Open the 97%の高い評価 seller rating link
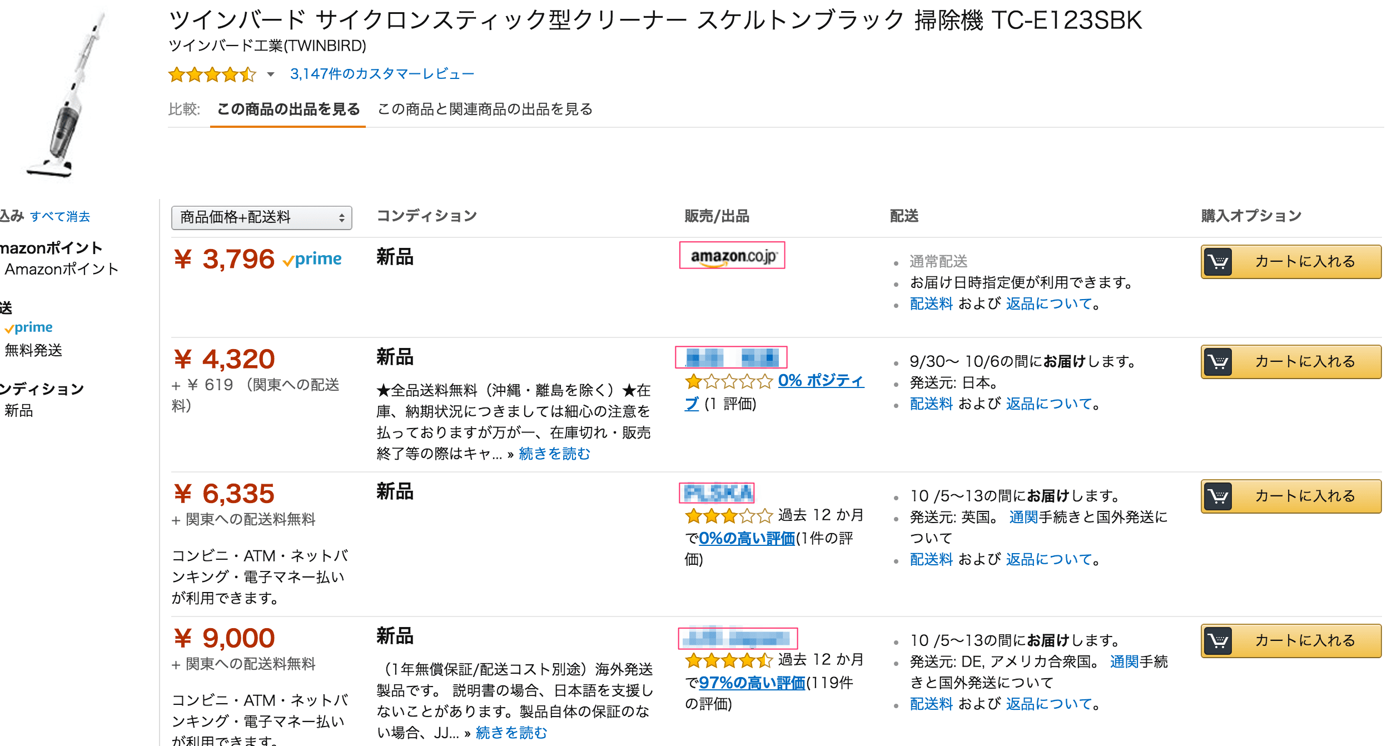1392x746 pixels. tap(752, 683)
